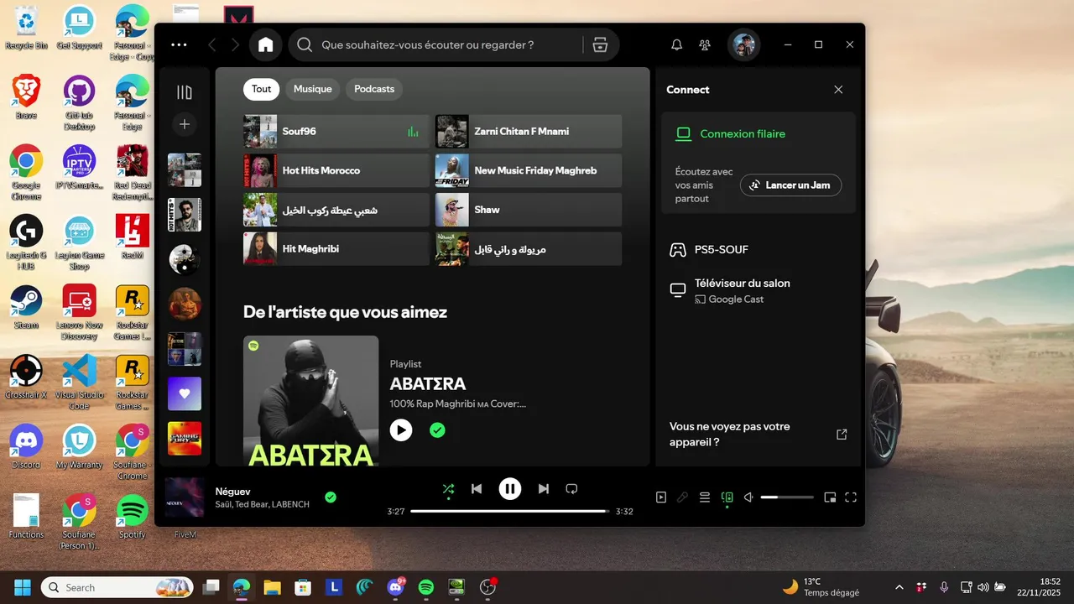Toggle Connect to a device panel
The image size is (1074, 604).
727,497
